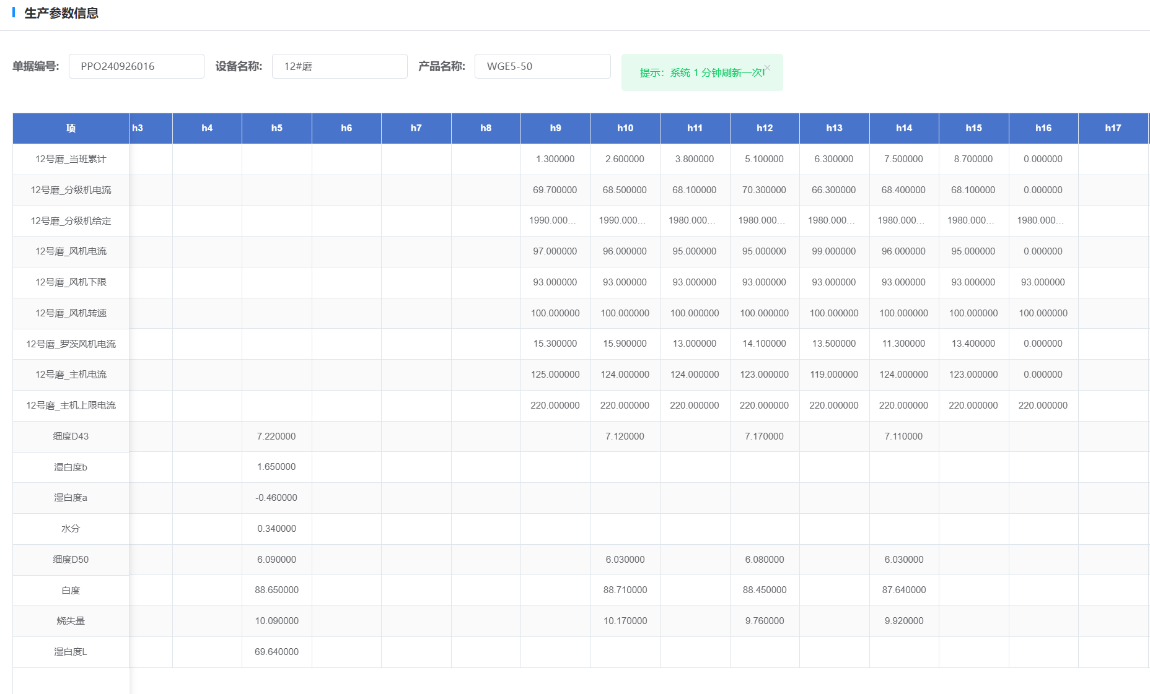Click the 7.220000 cell in 细度D43 row
Screen dimensions: 1150x694
(276, 436)
